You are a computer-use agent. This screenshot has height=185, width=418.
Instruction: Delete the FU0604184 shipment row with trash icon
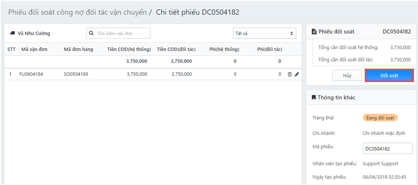pyautogui.click(x=289, y=74)
